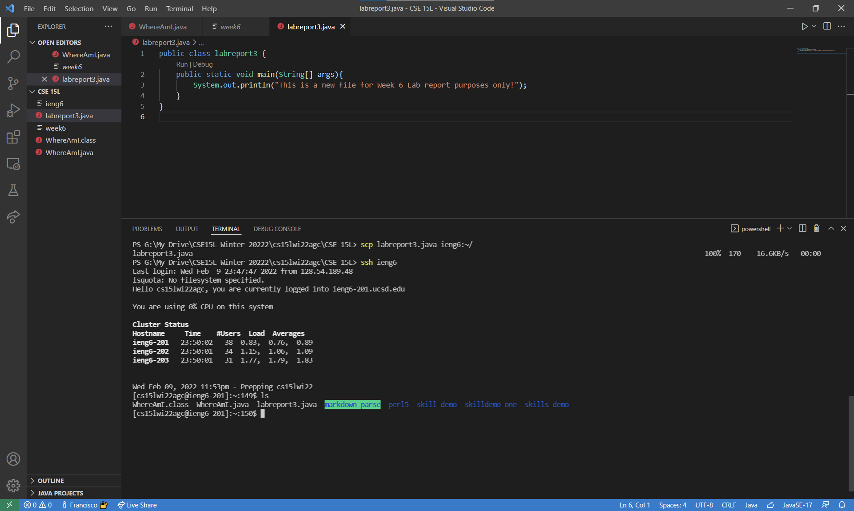Open the Selection menu

(79, 8)
